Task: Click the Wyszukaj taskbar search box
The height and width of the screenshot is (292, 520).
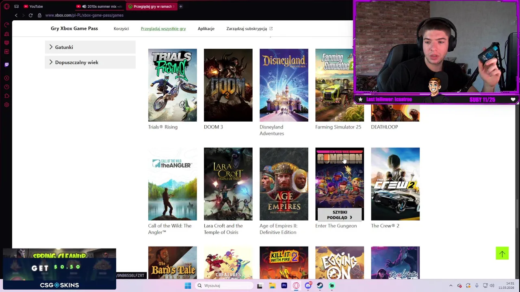Action: coord(223,286)
